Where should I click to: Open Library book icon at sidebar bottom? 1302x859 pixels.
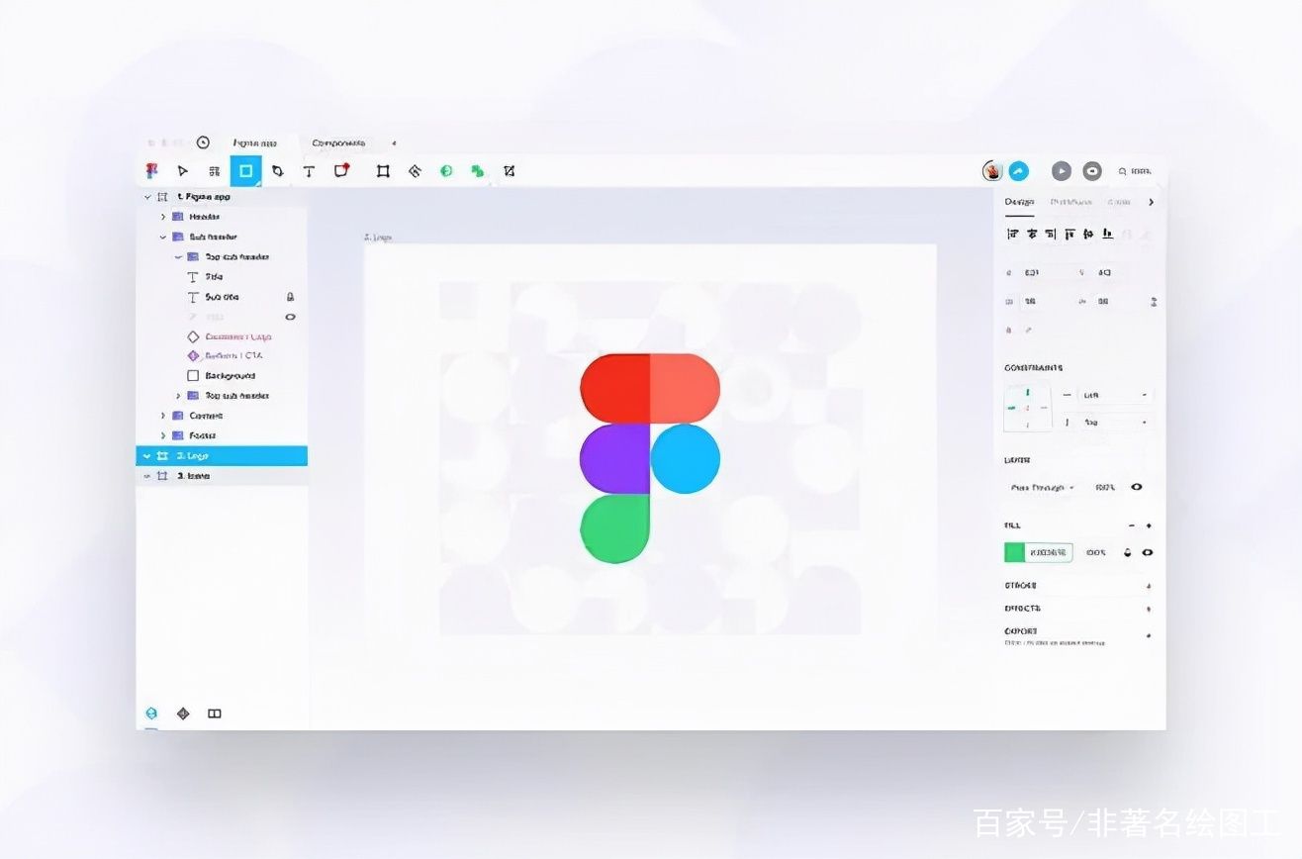215,713
